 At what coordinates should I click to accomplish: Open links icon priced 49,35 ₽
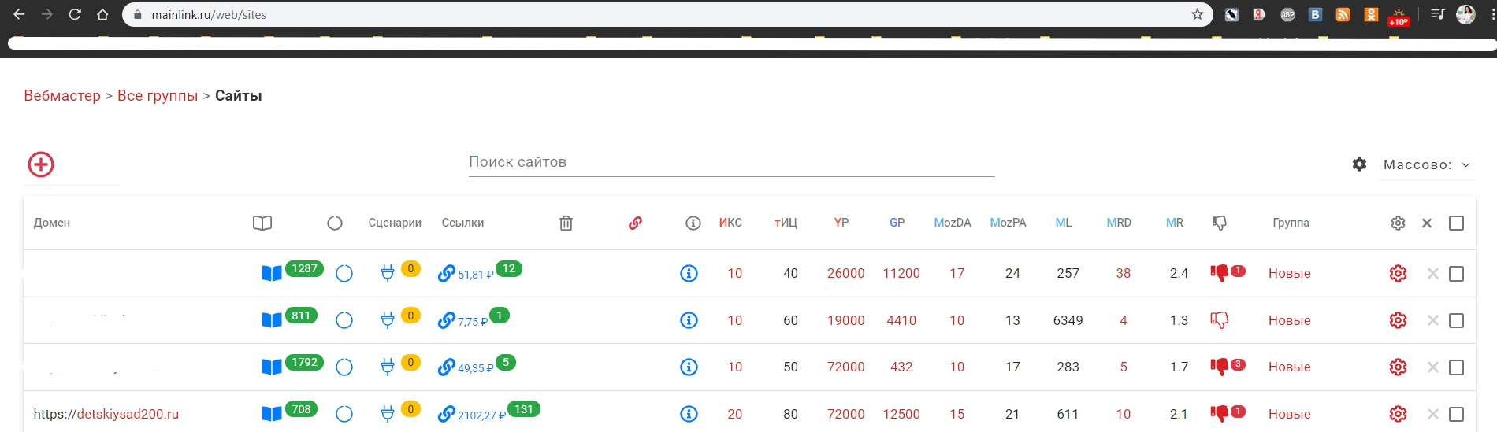click(446, 367)
